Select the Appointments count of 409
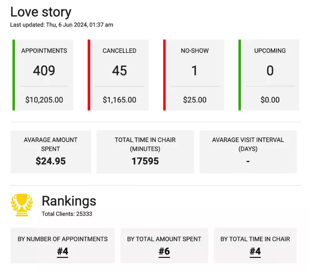The height and width of the screenshot is (271, 309). click(44, 71)
